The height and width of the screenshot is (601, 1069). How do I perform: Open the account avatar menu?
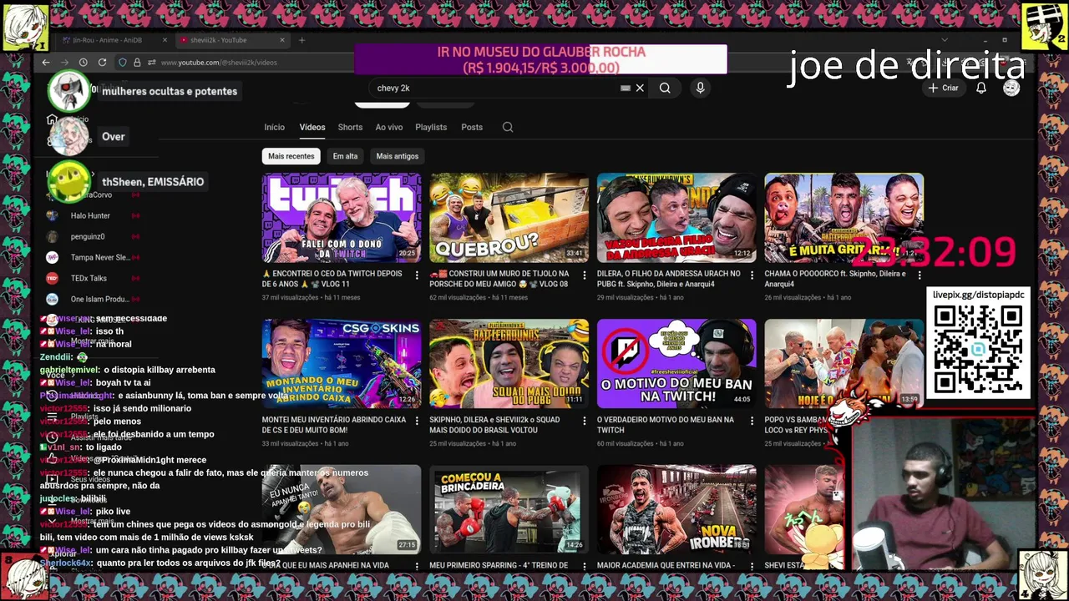point(1011,88)
